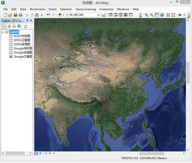Enable the SOSO标签图 layer
The width and height of the screenshot is (192, 163).
pyautogui.click(x=11, y=36)
